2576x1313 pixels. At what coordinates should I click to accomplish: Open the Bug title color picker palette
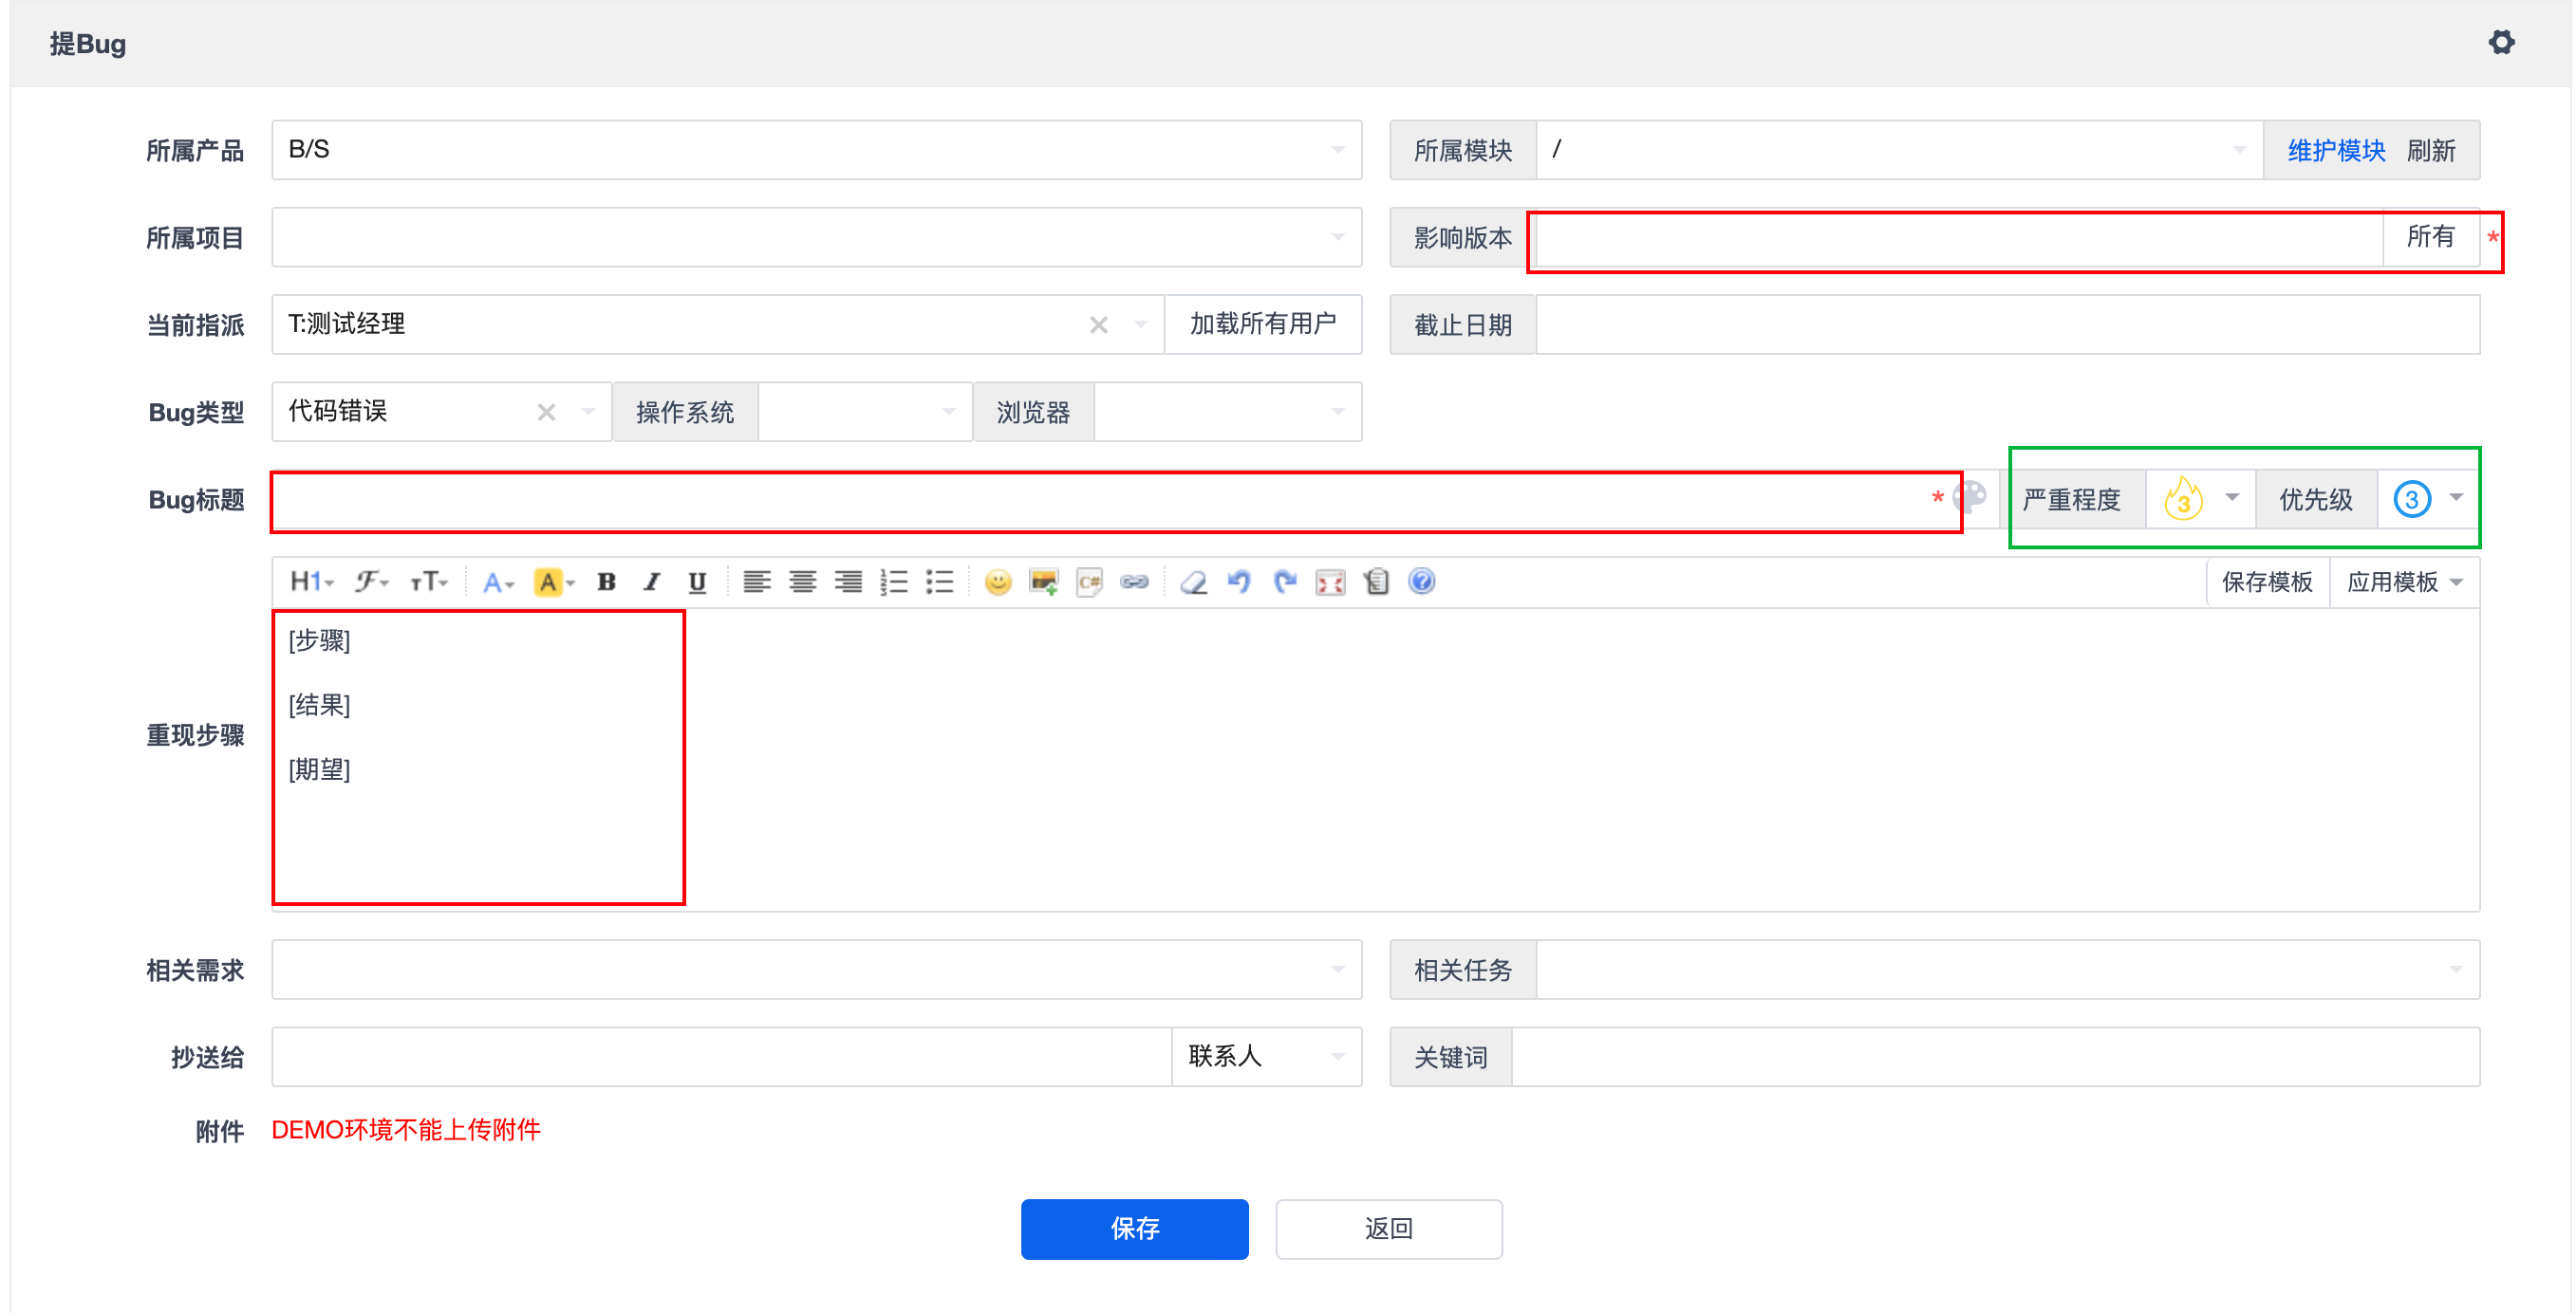[x=1970, y=495]
